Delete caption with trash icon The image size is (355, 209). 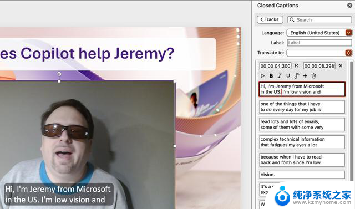click(x=313, y=76)
